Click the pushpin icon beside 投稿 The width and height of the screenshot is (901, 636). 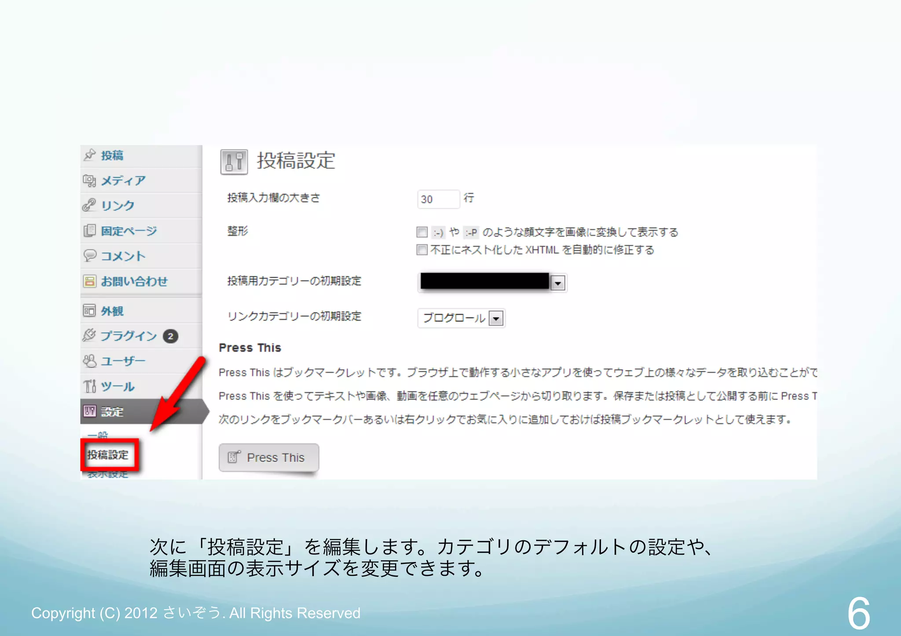[x=90, y=155]
